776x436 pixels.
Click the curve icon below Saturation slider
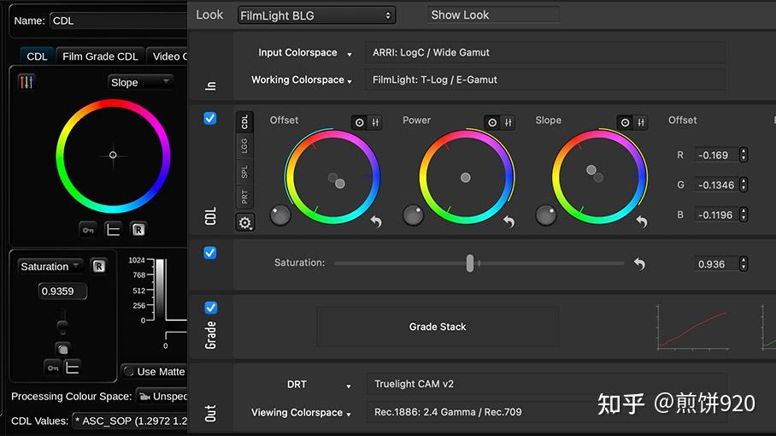pos(73,368)
